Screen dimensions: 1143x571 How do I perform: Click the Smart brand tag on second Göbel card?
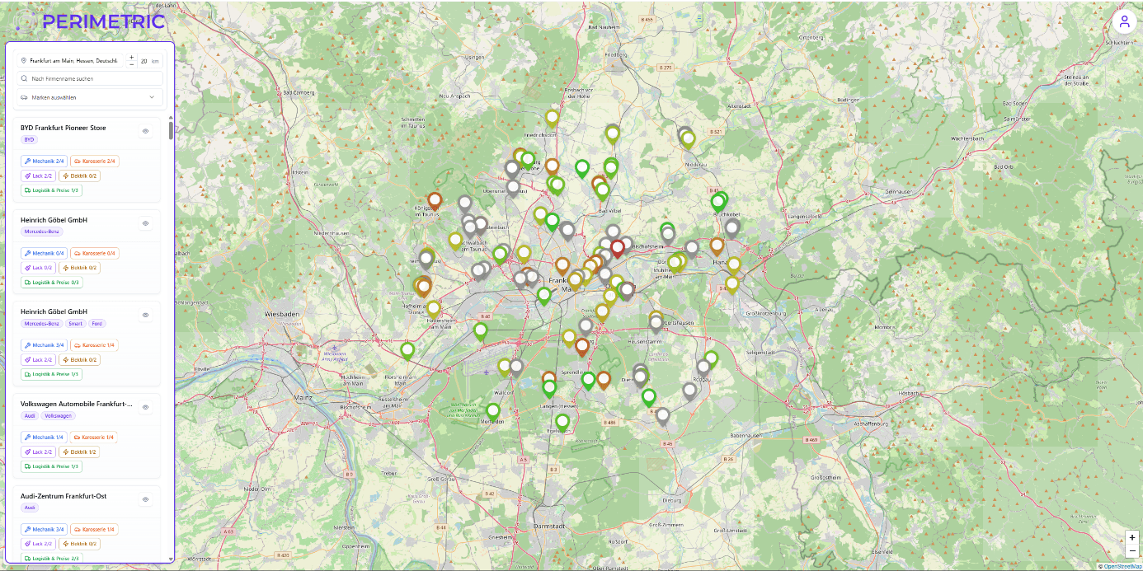coord(75,323)
